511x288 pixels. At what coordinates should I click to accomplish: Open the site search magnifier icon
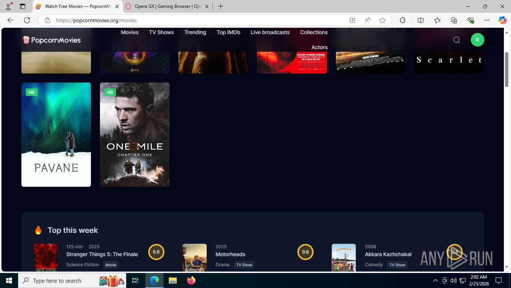click(x=457, y=40)
